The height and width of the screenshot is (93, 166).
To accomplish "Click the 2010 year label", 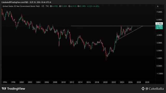I will 63,82.
